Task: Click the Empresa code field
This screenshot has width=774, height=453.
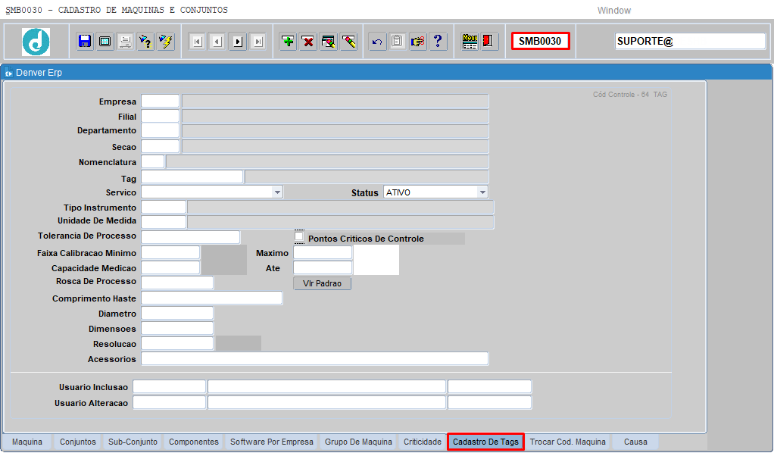Action: pyautogui.click(x=160, y=102)
